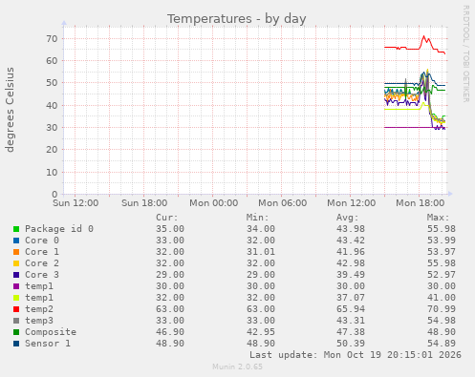475x377 pixels.
Task: Click Core 3 max value 52.97
Action: [x=442, y=275]
